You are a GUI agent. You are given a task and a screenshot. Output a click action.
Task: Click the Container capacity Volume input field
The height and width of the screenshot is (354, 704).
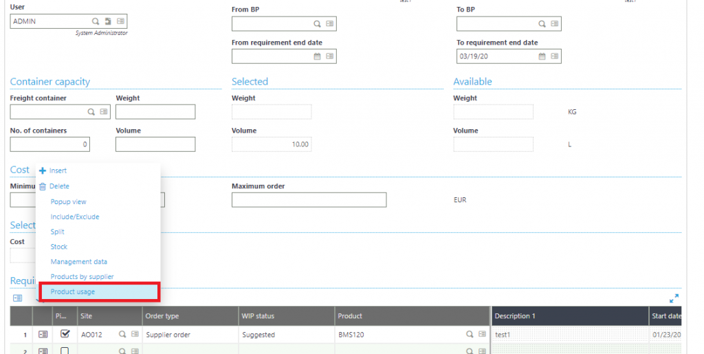click(155, 144)
